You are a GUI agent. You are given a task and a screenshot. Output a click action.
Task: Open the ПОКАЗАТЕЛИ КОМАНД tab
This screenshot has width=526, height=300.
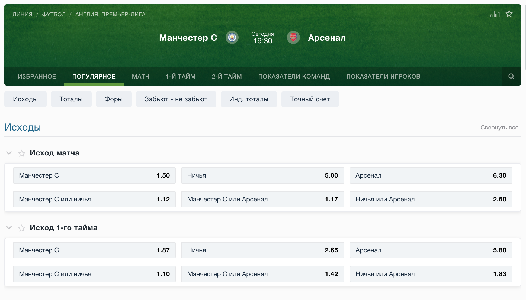coord(294,76)
